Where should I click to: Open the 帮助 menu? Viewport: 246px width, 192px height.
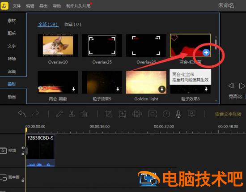(x=57, y=6)
